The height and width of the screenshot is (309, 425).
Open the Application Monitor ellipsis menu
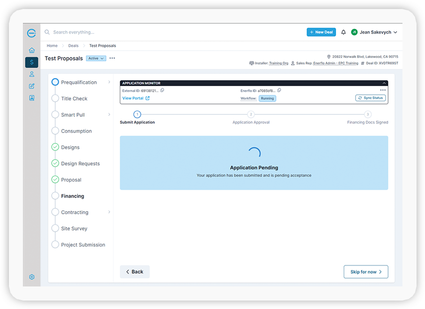point(384,90)
